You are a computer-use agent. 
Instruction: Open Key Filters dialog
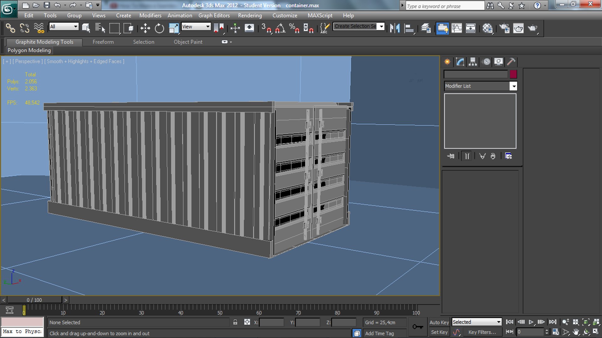(x=482, y=332)
